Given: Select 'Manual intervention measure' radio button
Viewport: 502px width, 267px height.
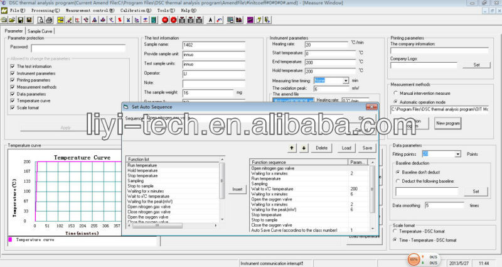Looking at the screenshot, I should tap(395, 93).
